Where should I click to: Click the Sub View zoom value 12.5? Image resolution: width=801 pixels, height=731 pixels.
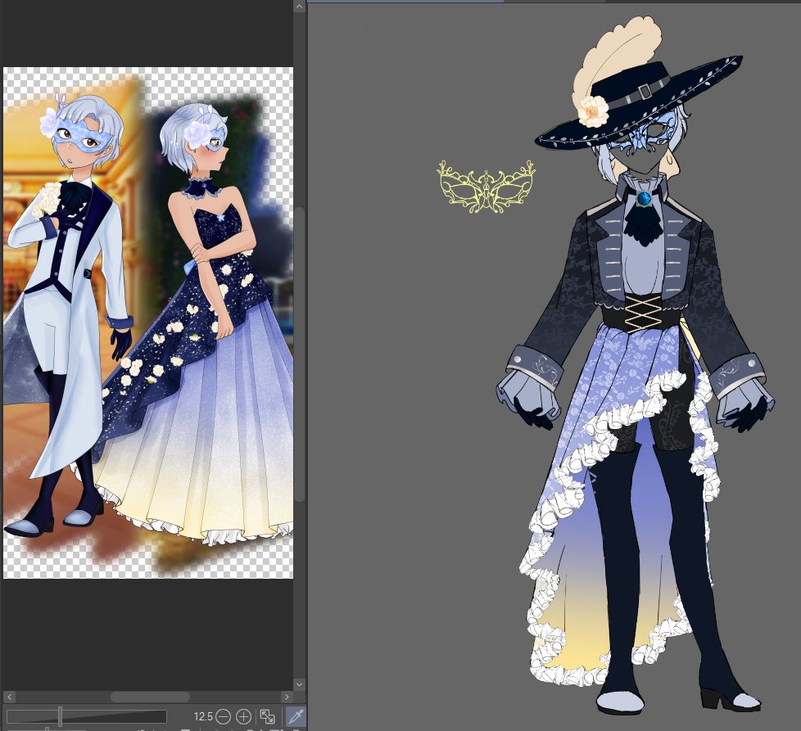[x=203, y=717]
